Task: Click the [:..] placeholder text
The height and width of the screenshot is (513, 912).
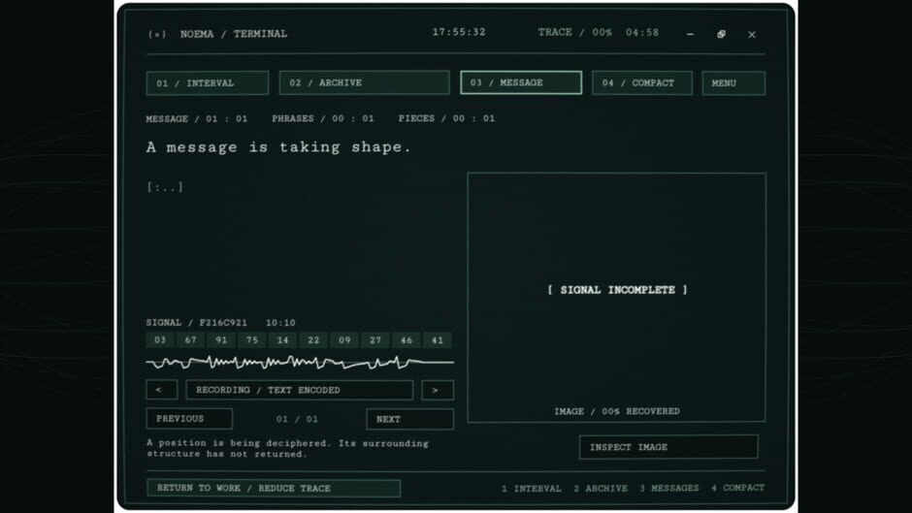Action: point(165,187)
